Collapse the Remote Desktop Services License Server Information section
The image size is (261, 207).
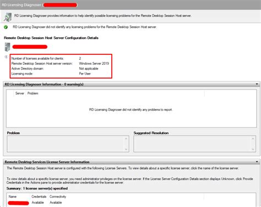pos(257,162)
